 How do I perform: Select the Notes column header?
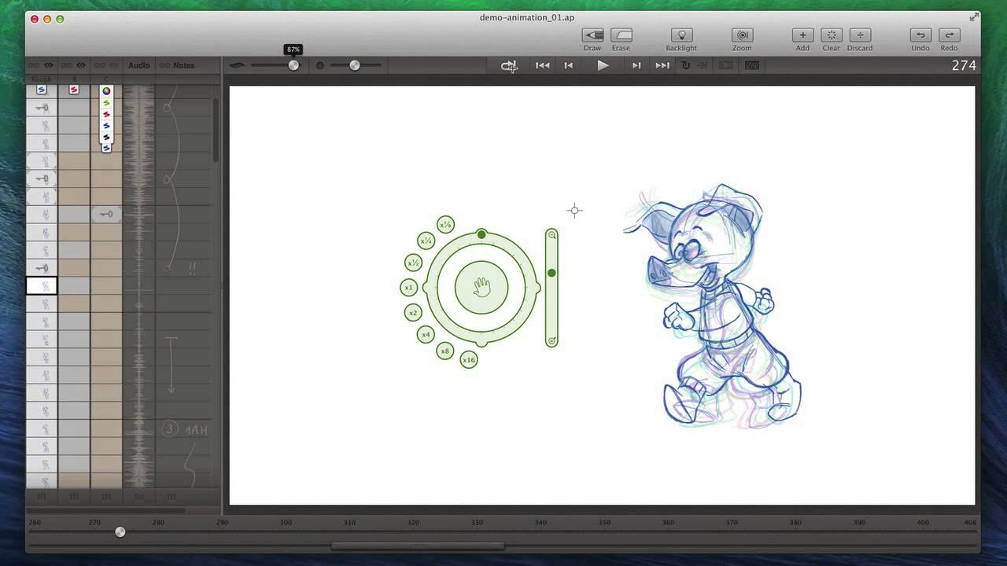point(184,65)
